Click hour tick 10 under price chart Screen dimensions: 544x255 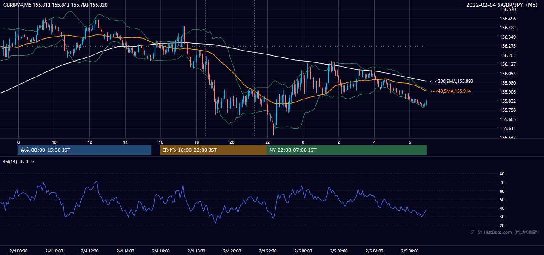tap(54, 142)
